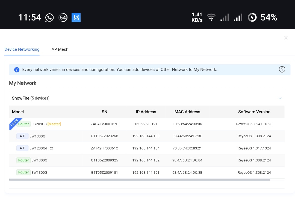Select serial number G1T05Z202326B
This screenshot has width=295, height=213.
click(x=104, y=136)
